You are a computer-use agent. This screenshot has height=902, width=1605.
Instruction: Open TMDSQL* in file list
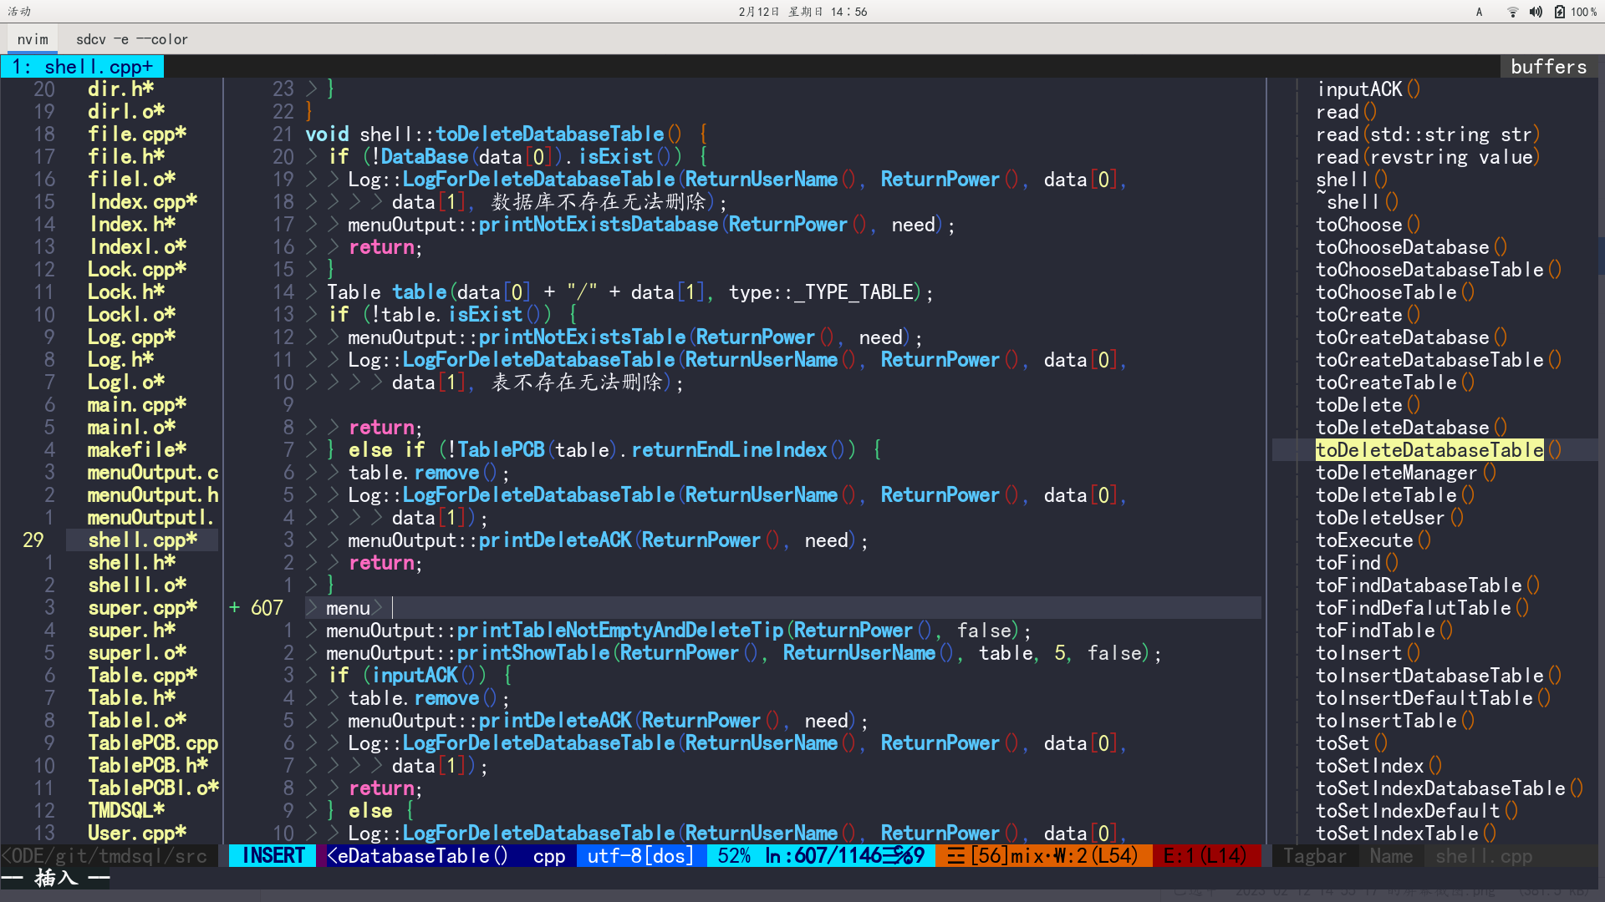tap(126, 811)
